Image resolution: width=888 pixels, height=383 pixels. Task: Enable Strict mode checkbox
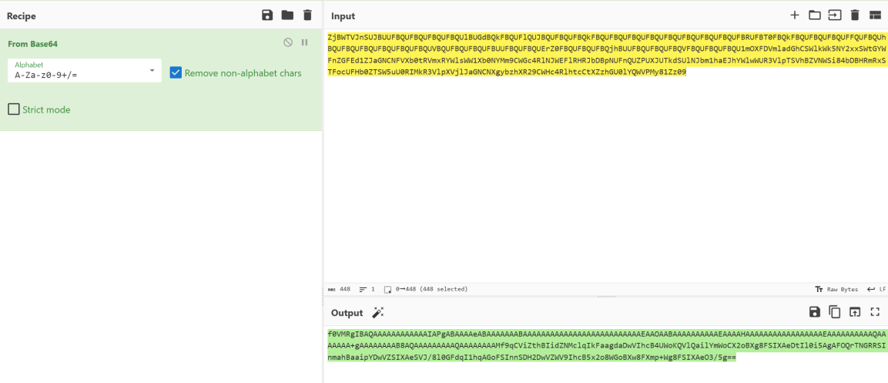coord(14,109)
